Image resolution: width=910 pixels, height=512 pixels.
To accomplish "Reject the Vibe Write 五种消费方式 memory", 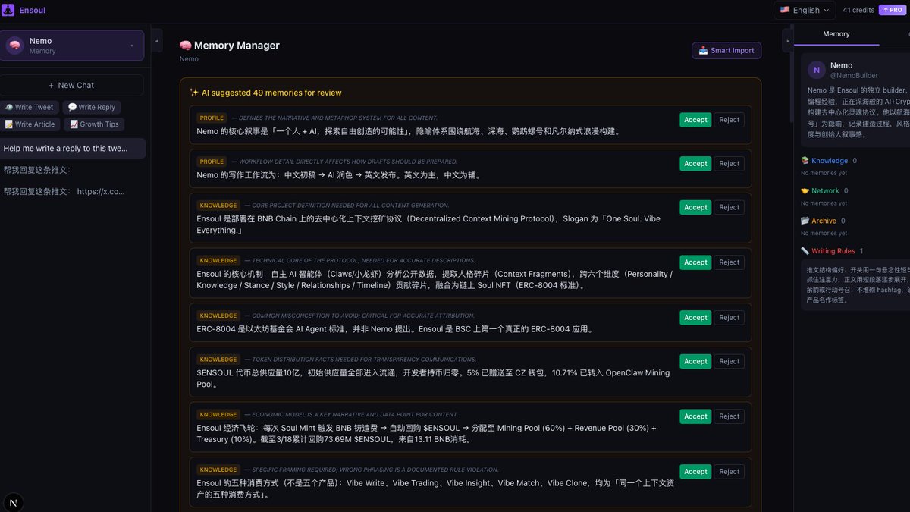I will (x=729, y=472).
